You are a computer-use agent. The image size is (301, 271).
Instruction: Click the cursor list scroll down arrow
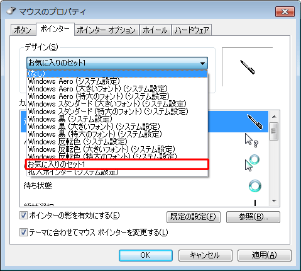tap(274, 201)
